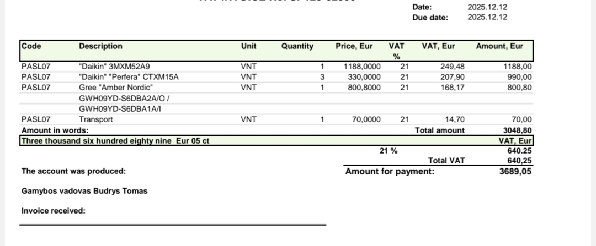Select the Amount for payment value 3689,05

[515, 172]
